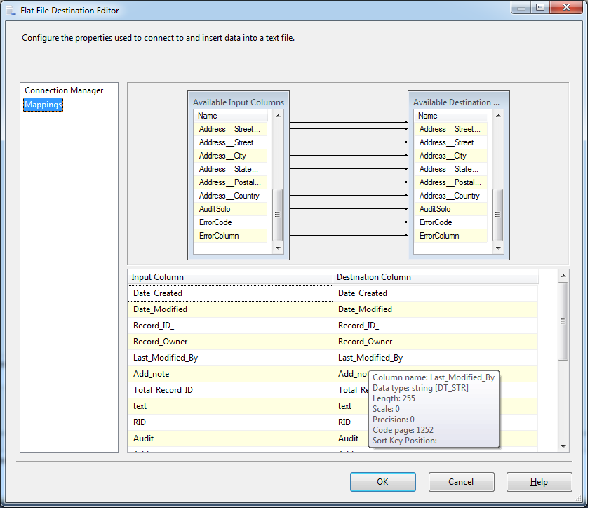Click the Flat File Destination Editor title icon
This screenshot has height=510, width=590.
[11, 11]
